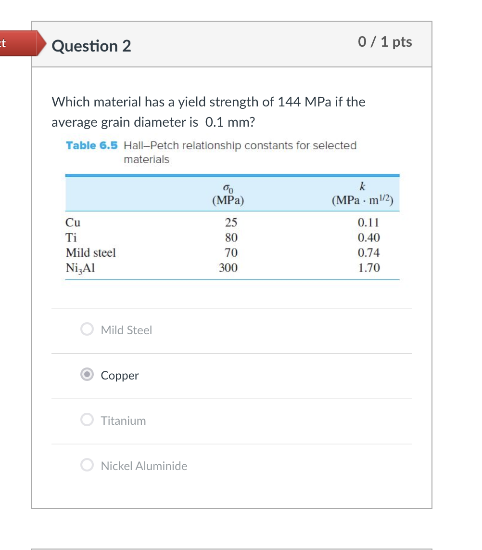
Task: Select the Mild Steel radio button
Action: click(x=87, y=329)
